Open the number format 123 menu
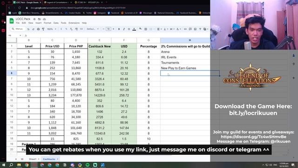Viewport: 298px width, 168px height. coord(81,29)
